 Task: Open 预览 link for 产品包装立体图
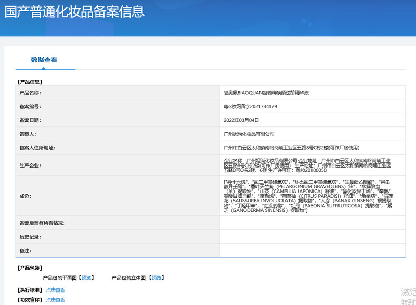point(157,278)
